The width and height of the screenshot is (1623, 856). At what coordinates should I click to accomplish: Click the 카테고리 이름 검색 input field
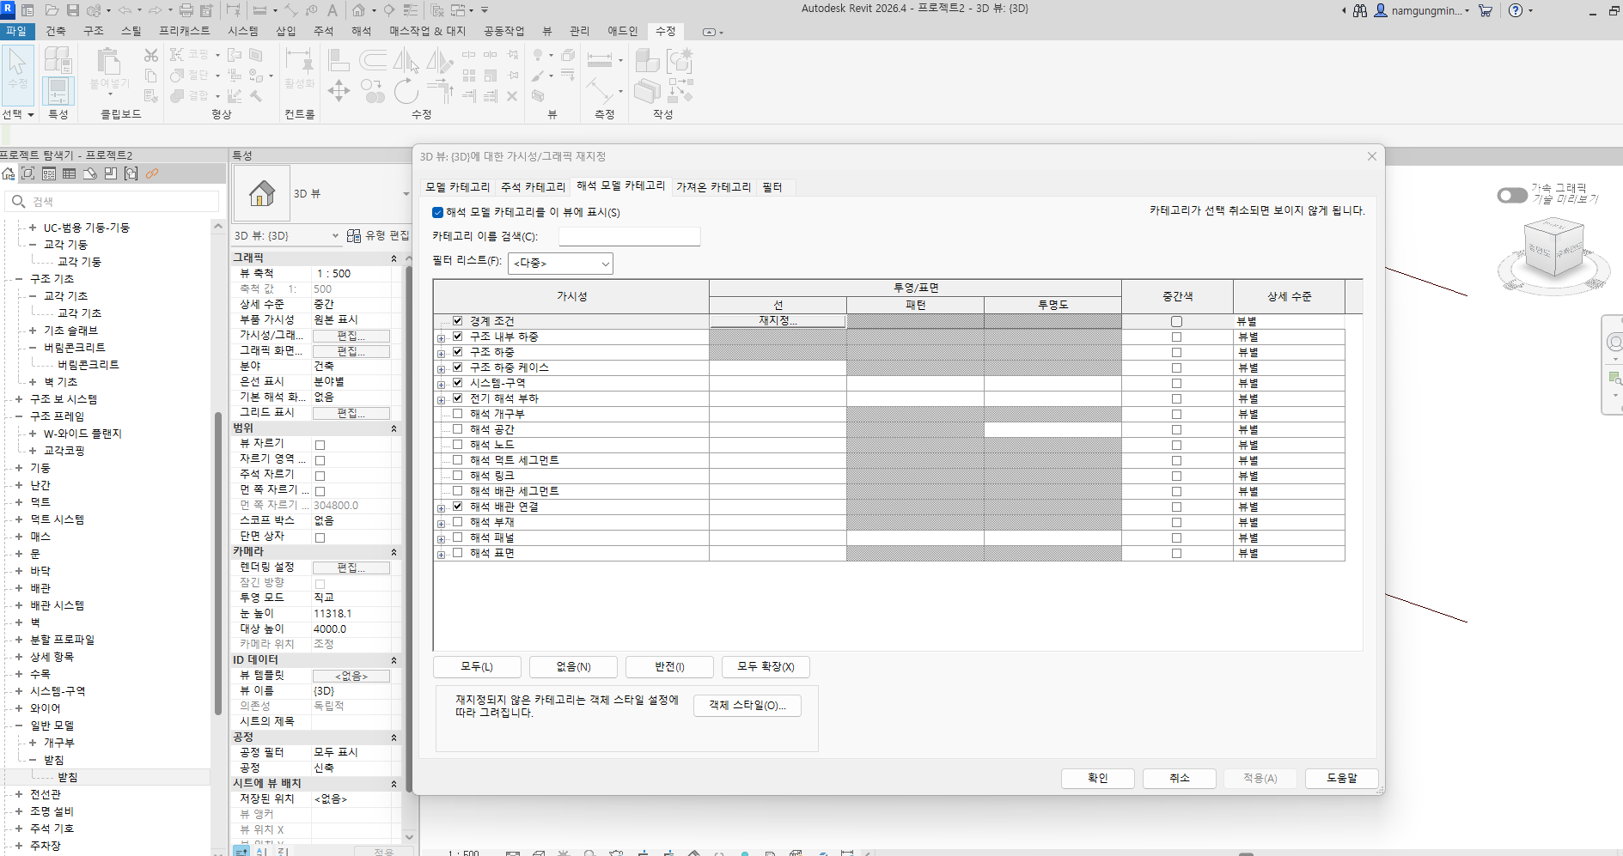pyautogui.click(x=629, y=236)
